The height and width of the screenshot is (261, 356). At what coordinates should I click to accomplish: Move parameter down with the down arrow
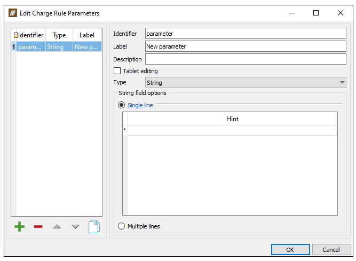pos(75,227)
